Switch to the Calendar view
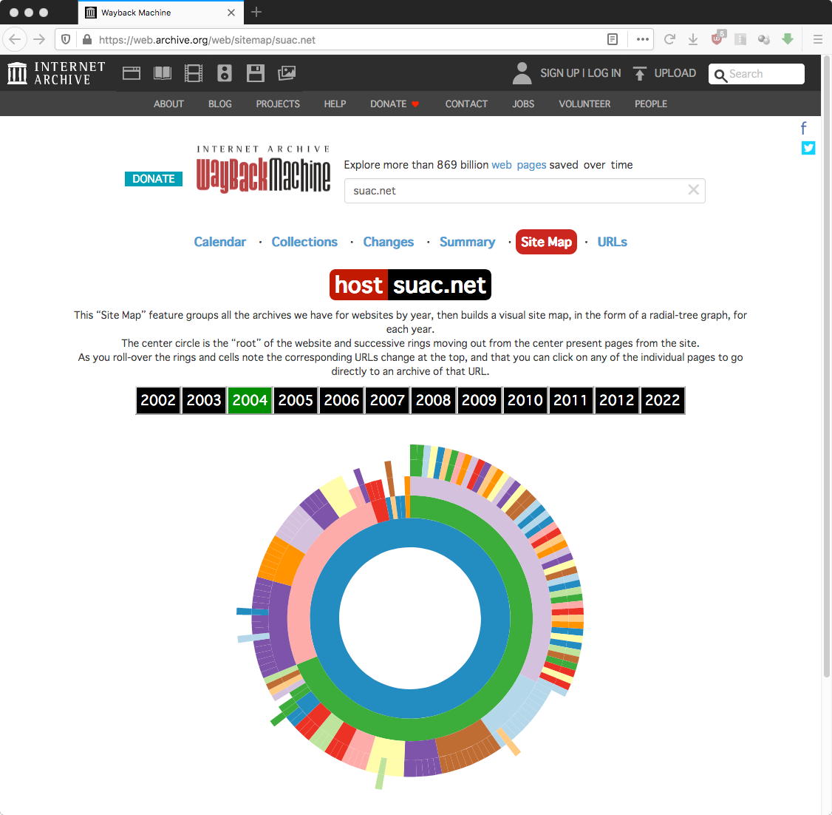 pos(219,242)
